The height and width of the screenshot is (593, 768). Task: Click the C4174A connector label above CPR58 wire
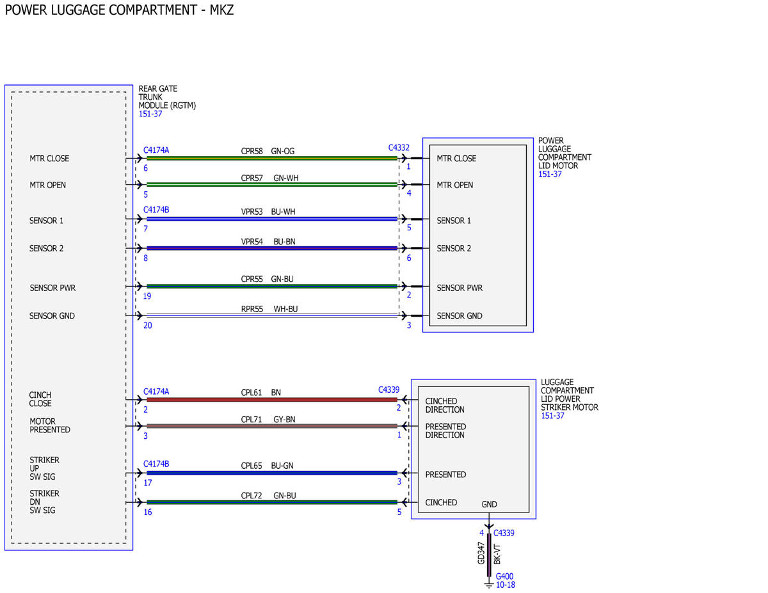pos(156,150)
